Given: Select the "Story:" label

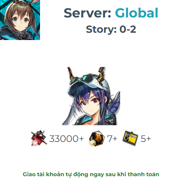Looking at the screenshot, I should coord(102,29).
